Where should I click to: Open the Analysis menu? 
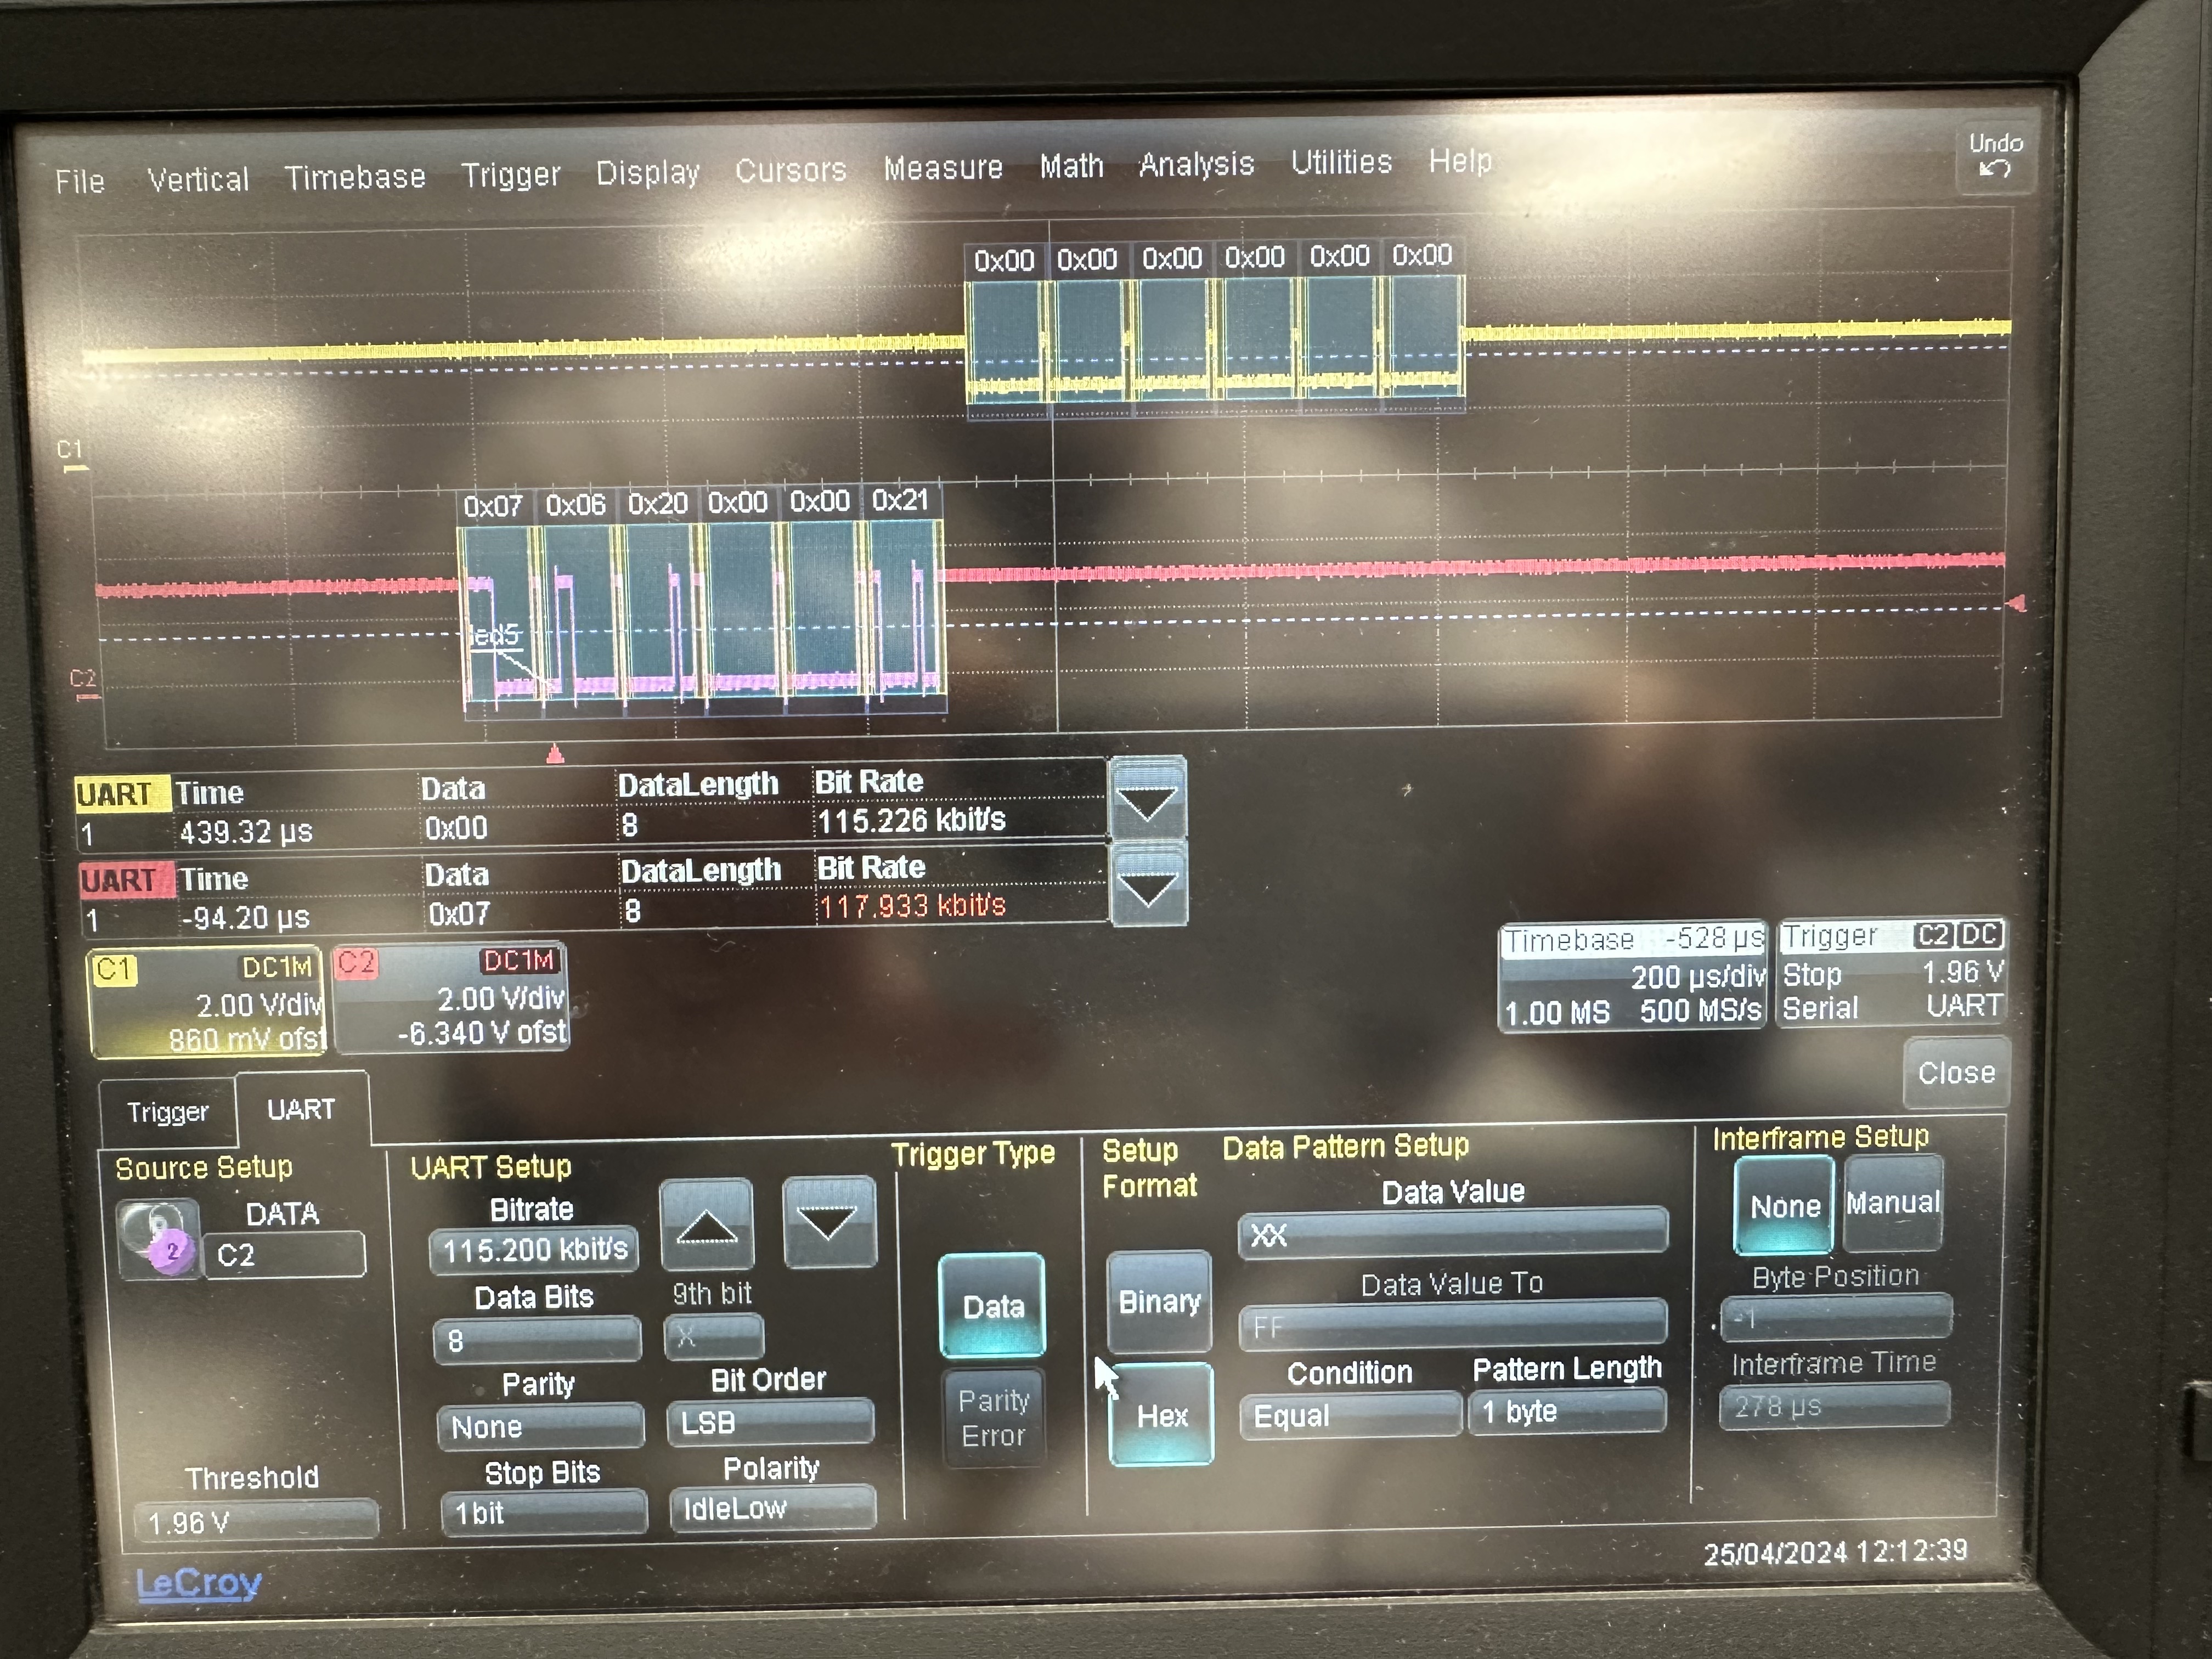(1196, 164)
